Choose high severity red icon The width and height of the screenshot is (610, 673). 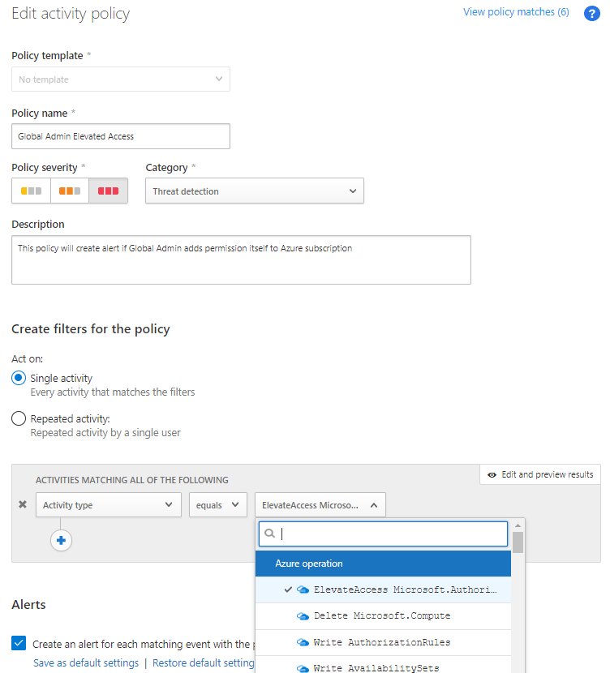pyautogui.click(x=108, y=191)
